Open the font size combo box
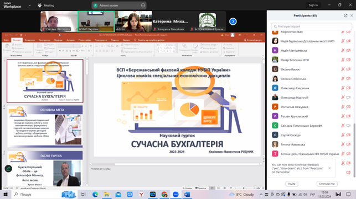The width and height of the screenshot is (356, 199). tap(77, 46)
